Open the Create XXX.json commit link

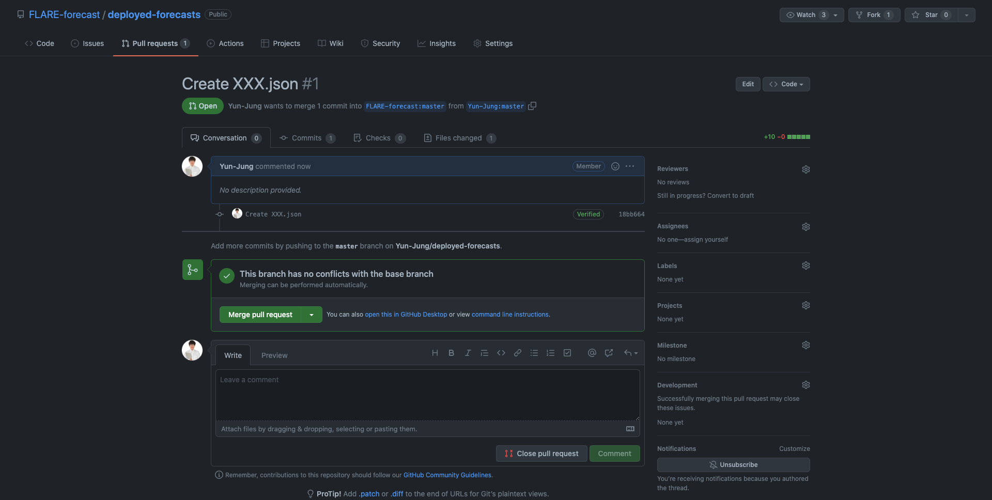273,214
